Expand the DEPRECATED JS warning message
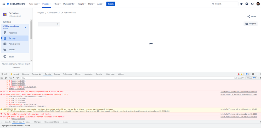The image size is (261, 128). pos(3,109)
